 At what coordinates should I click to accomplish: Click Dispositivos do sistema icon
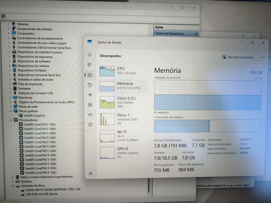click(x=15, y=66)
